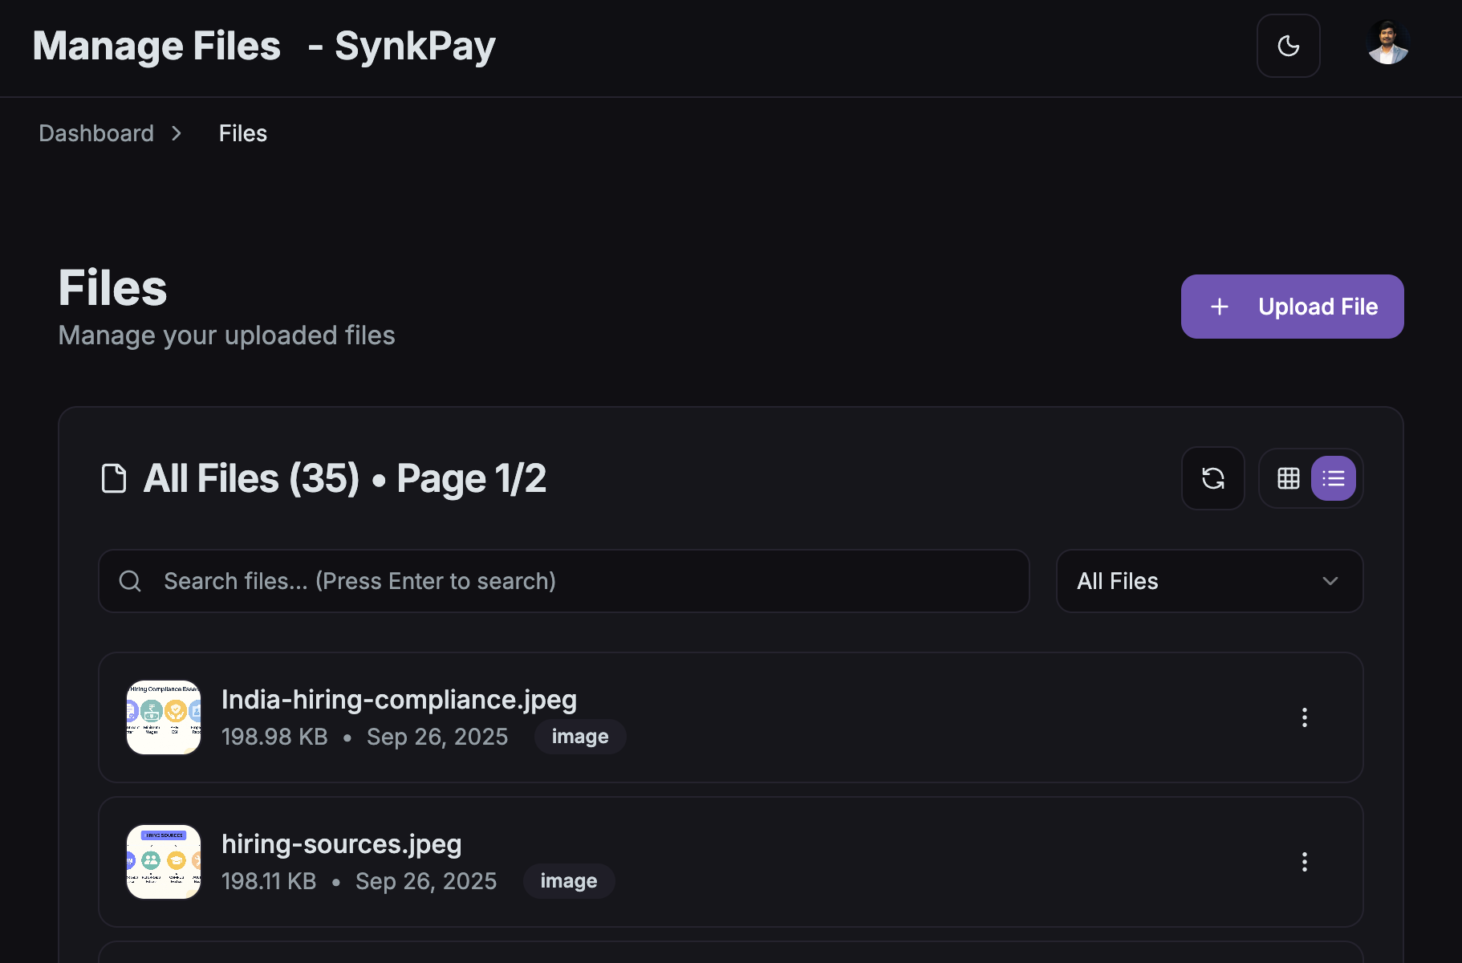The width and height of the screenshot is (1462, 963).
Task: Click the Upload File button
Action: pos(1292,307)
